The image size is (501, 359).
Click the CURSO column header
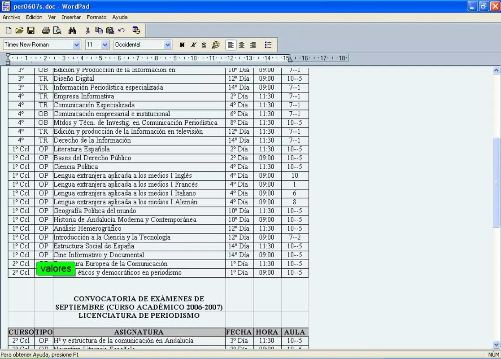pos(21,332)
